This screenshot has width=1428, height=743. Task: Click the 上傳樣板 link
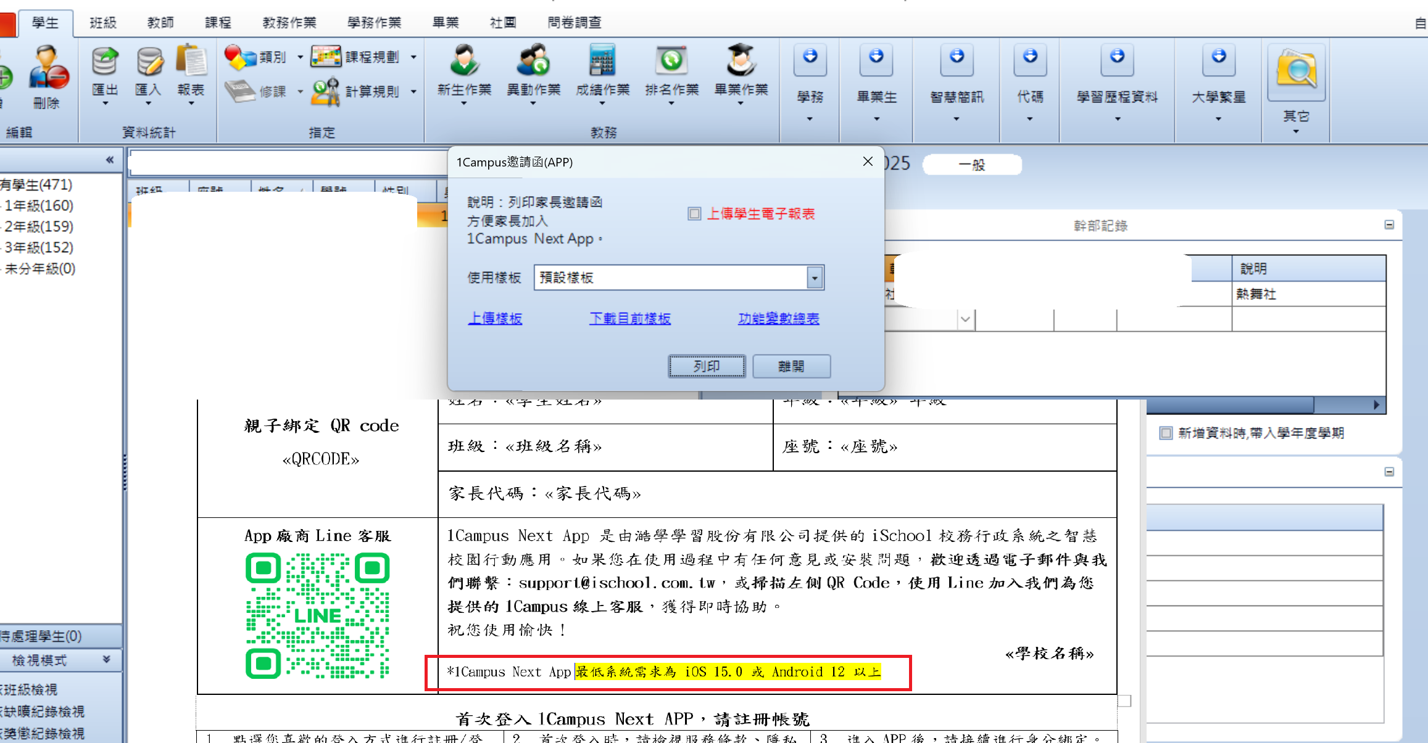[495, 318]
